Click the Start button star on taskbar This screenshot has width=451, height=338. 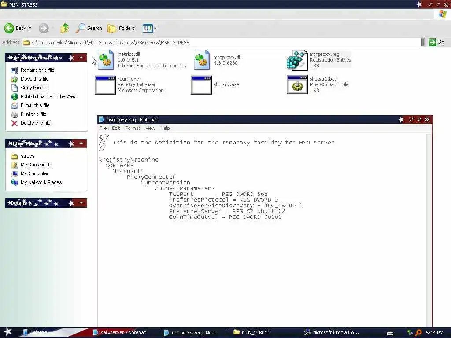click(x=7, y=332)
